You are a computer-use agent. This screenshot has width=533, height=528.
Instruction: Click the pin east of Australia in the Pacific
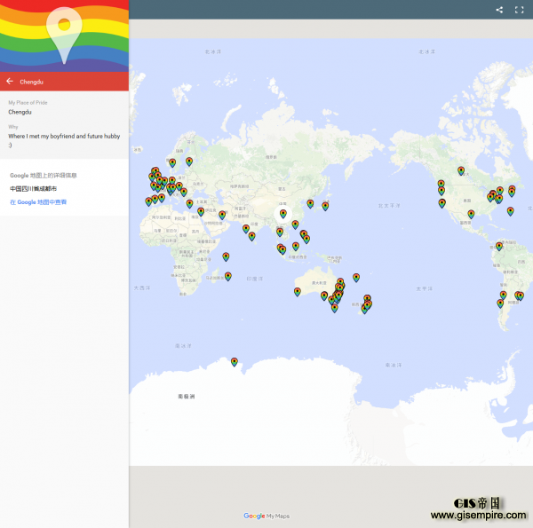click(356, 277)
